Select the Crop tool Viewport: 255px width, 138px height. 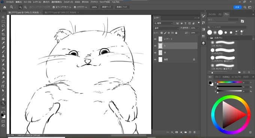tap(3, 34)
